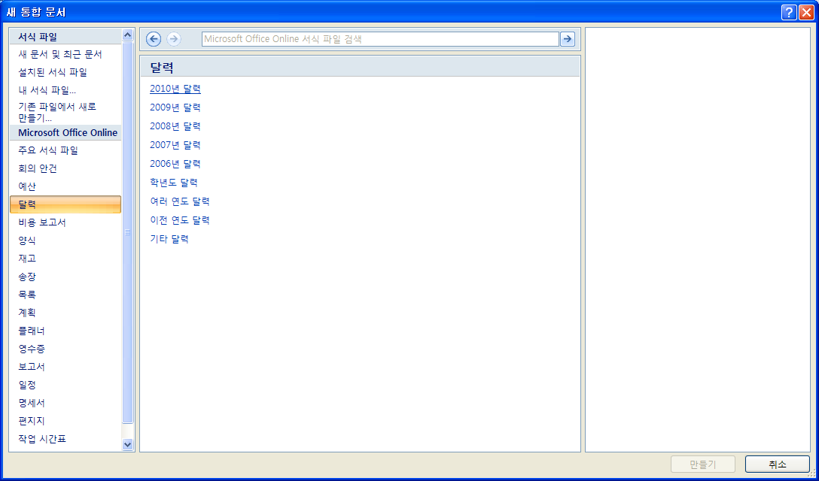The image size is (819, 481).
Task: Select 명세서 template category
Action: [x=65, y=404]
